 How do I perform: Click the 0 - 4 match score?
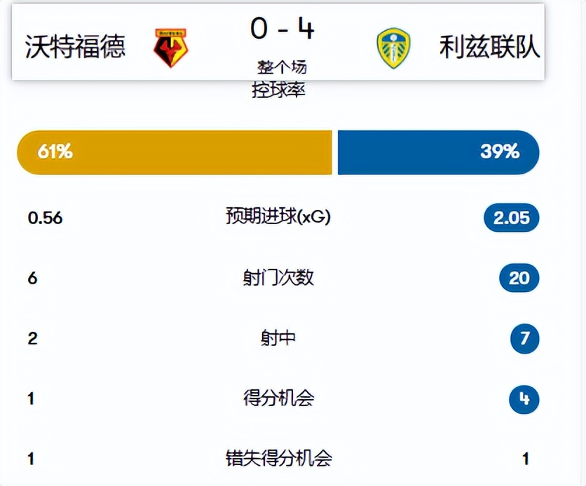click(x=282, y=29)
